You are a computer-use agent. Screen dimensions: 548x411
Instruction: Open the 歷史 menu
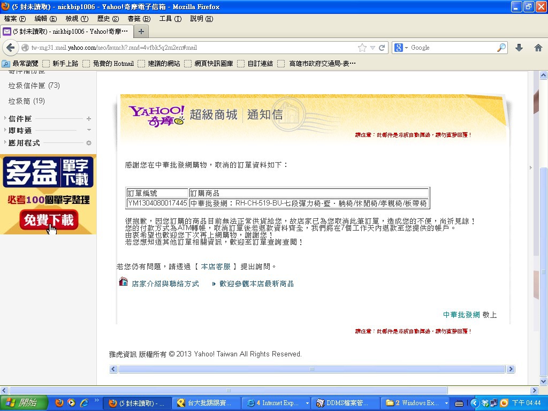(108, 19)
